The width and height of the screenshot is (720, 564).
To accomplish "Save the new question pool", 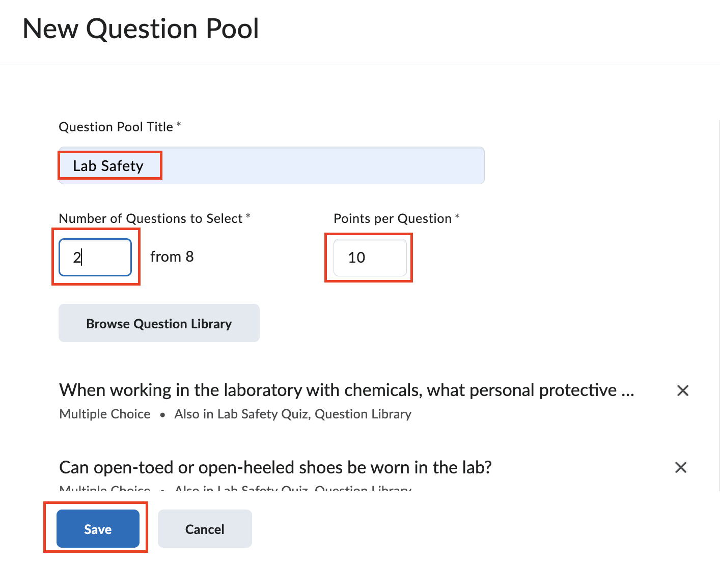I will click(x=98, y=529).
